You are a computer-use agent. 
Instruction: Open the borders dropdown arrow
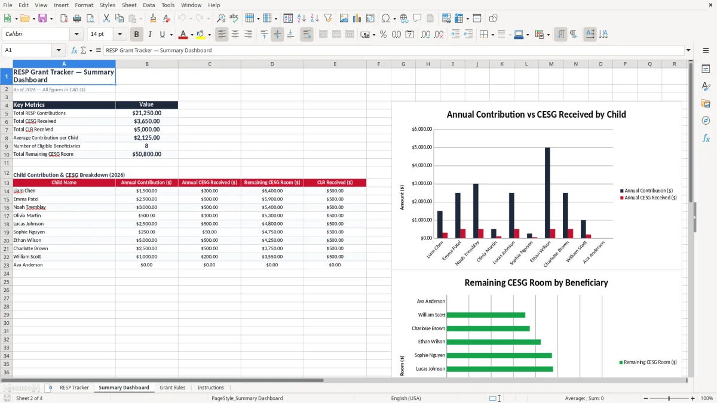(x=493, y=35)
